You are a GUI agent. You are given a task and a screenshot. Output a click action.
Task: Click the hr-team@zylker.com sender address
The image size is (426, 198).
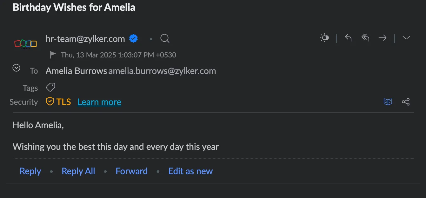click(85, 39)
